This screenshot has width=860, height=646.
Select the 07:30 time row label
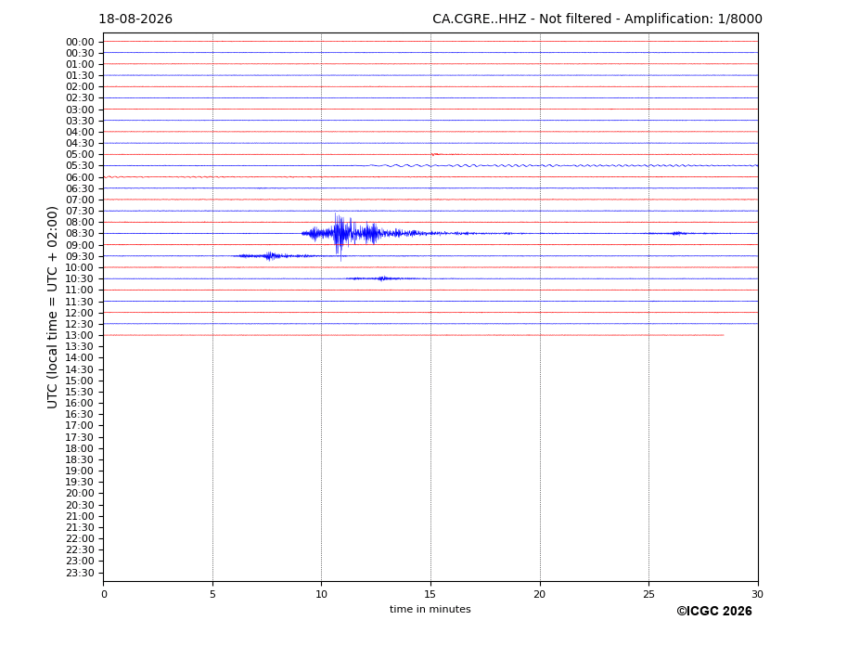click(80, 211)
